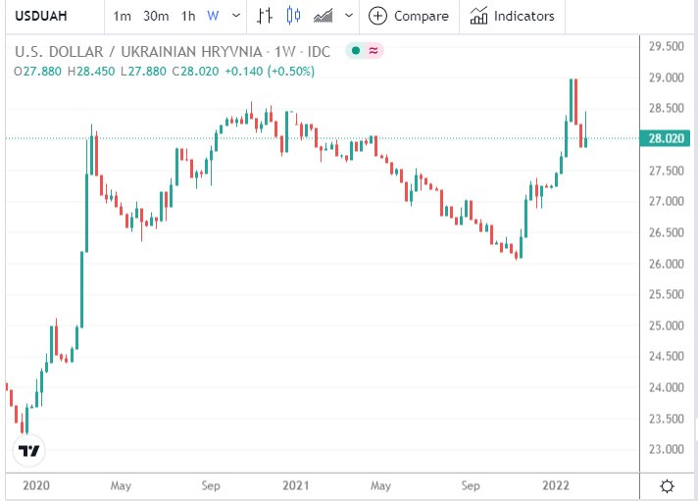The height and width of the screenshot is (501, 698).
Task: Select the W weekly timeframe
Action: (x=213, y=16)
